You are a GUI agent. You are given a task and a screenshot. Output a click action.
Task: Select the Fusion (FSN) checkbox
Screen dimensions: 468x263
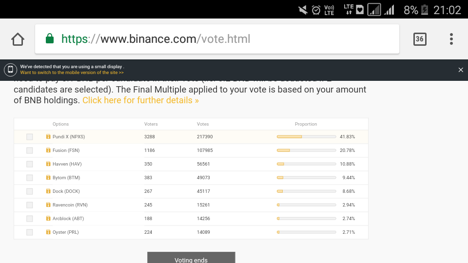[x=30, y=150]
